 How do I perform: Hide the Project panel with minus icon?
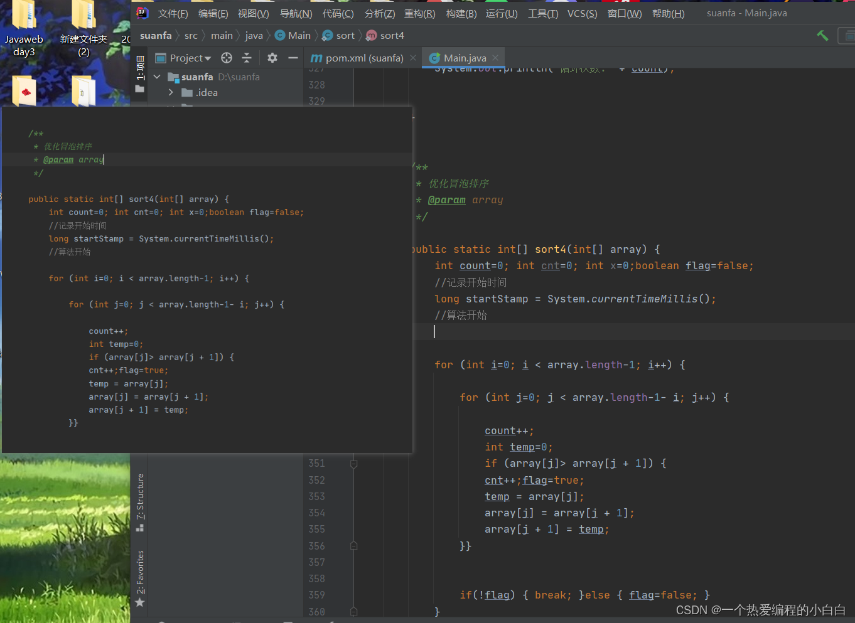pyautogui.click(x=293, y=58)
